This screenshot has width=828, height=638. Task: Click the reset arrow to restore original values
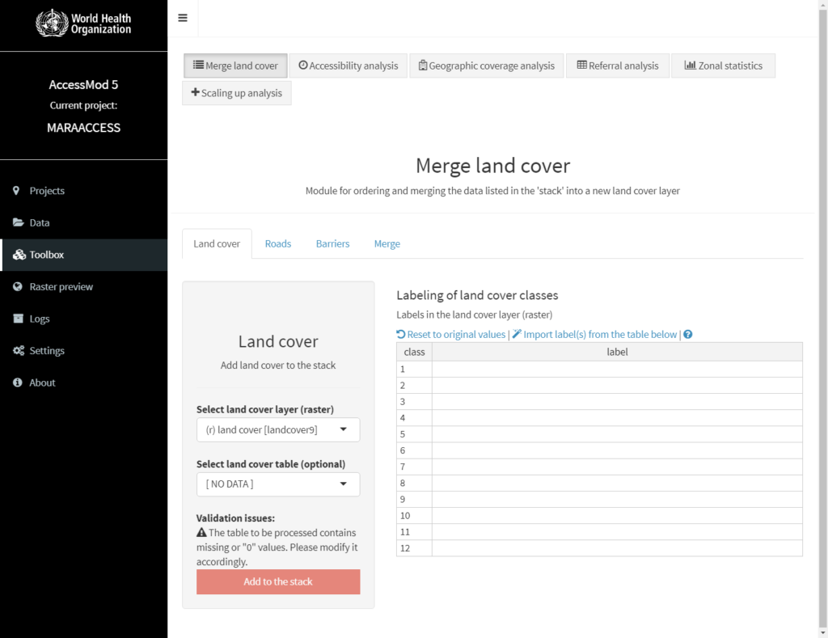(x=400, y=334)
